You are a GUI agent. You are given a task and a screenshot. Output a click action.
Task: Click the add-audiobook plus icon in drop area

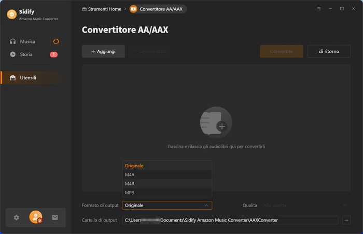[216, 123]
